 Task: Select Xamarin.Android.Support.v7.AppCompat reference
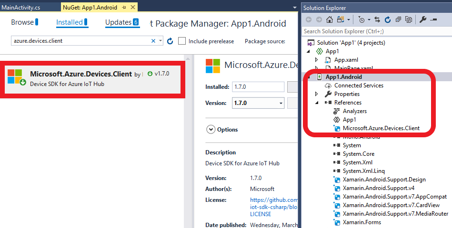395,197
